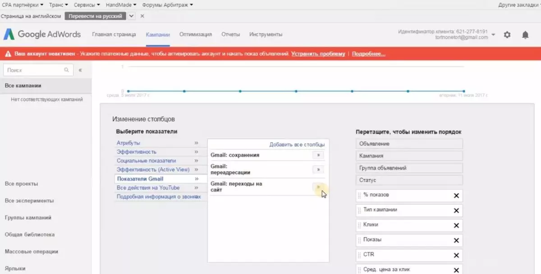Click search magnifier icon in sidebar
This screenshot has height=274, width=541.
[x=66, y=70]
